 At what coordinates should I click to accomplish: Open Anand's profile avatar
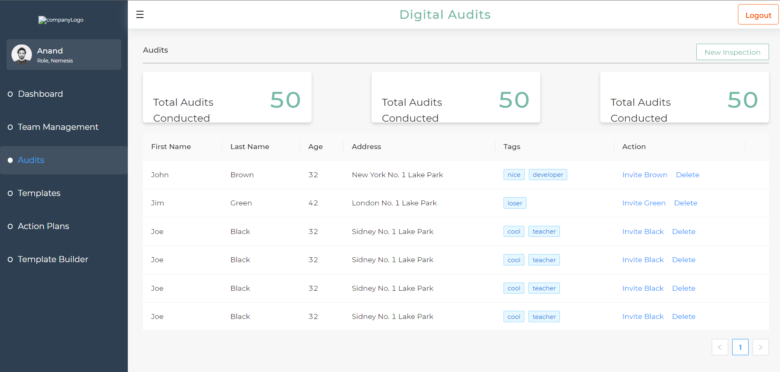tap(22, 55)
